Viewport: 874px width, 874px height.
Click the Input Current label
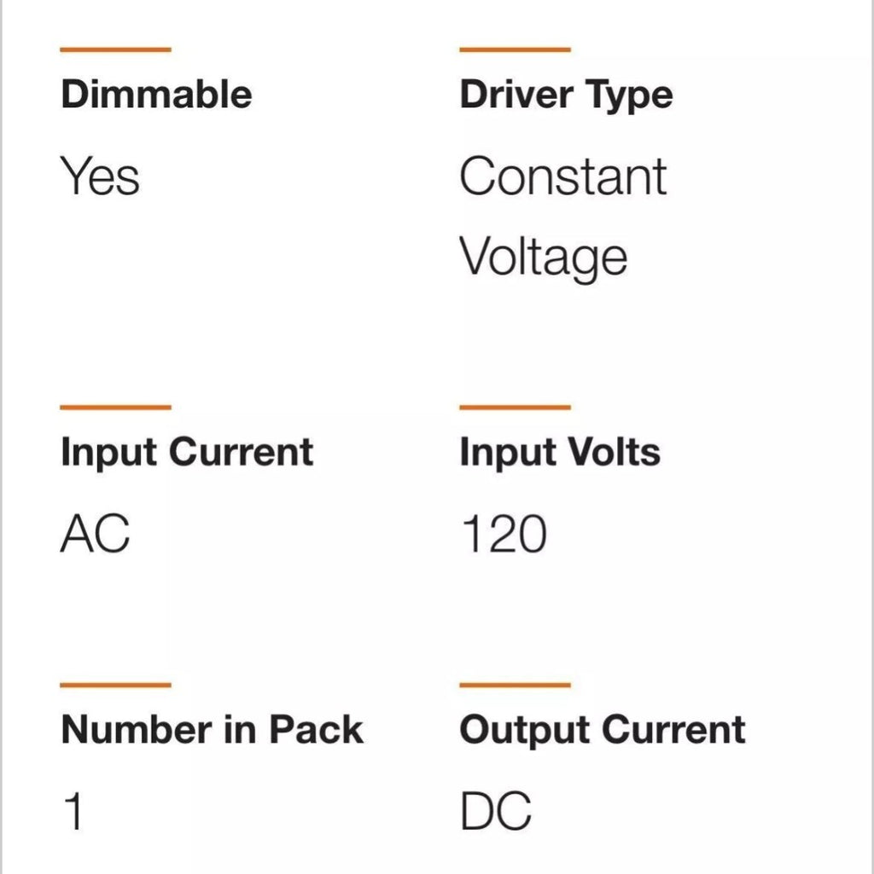(187, 452)
